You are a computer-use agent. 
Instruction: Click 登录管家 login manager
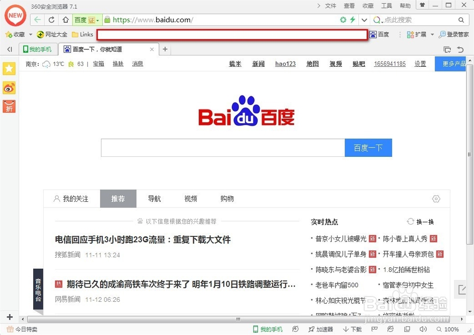(454, 35)
